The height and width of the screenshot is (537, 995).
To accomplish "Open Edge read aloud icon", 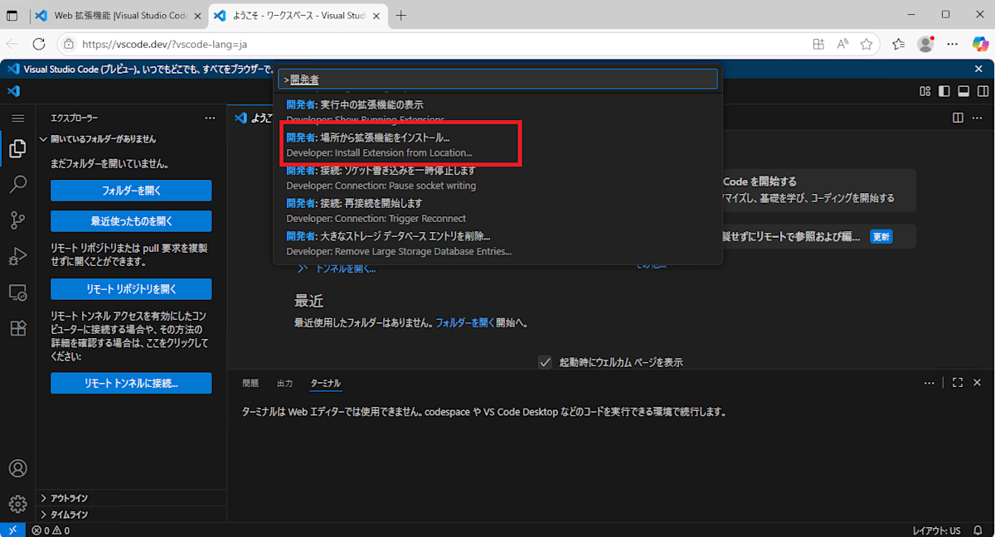I will [842, 44].
